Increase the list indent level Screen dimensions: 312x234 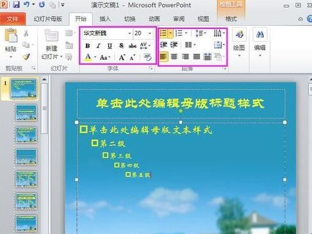(174, 45)
